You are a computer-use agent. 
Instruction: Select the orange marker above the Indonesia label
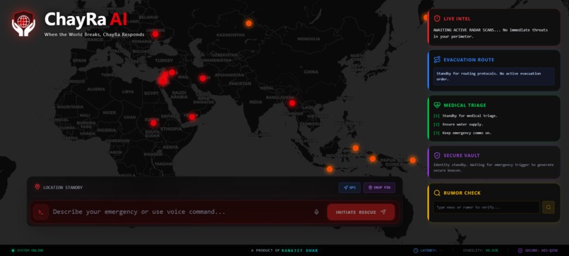pos(356,148)
